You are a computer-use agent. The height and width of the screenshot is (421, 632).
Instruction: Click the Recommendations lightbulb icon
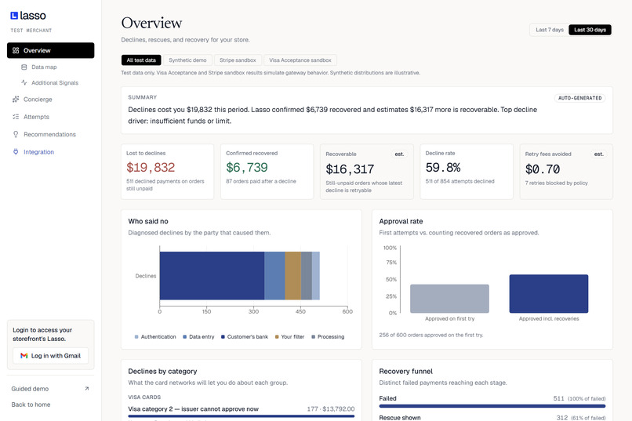point(16,134)
